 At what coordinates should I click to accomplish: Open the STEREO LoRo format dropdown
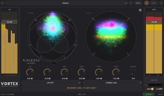click(x=112, y=83)
